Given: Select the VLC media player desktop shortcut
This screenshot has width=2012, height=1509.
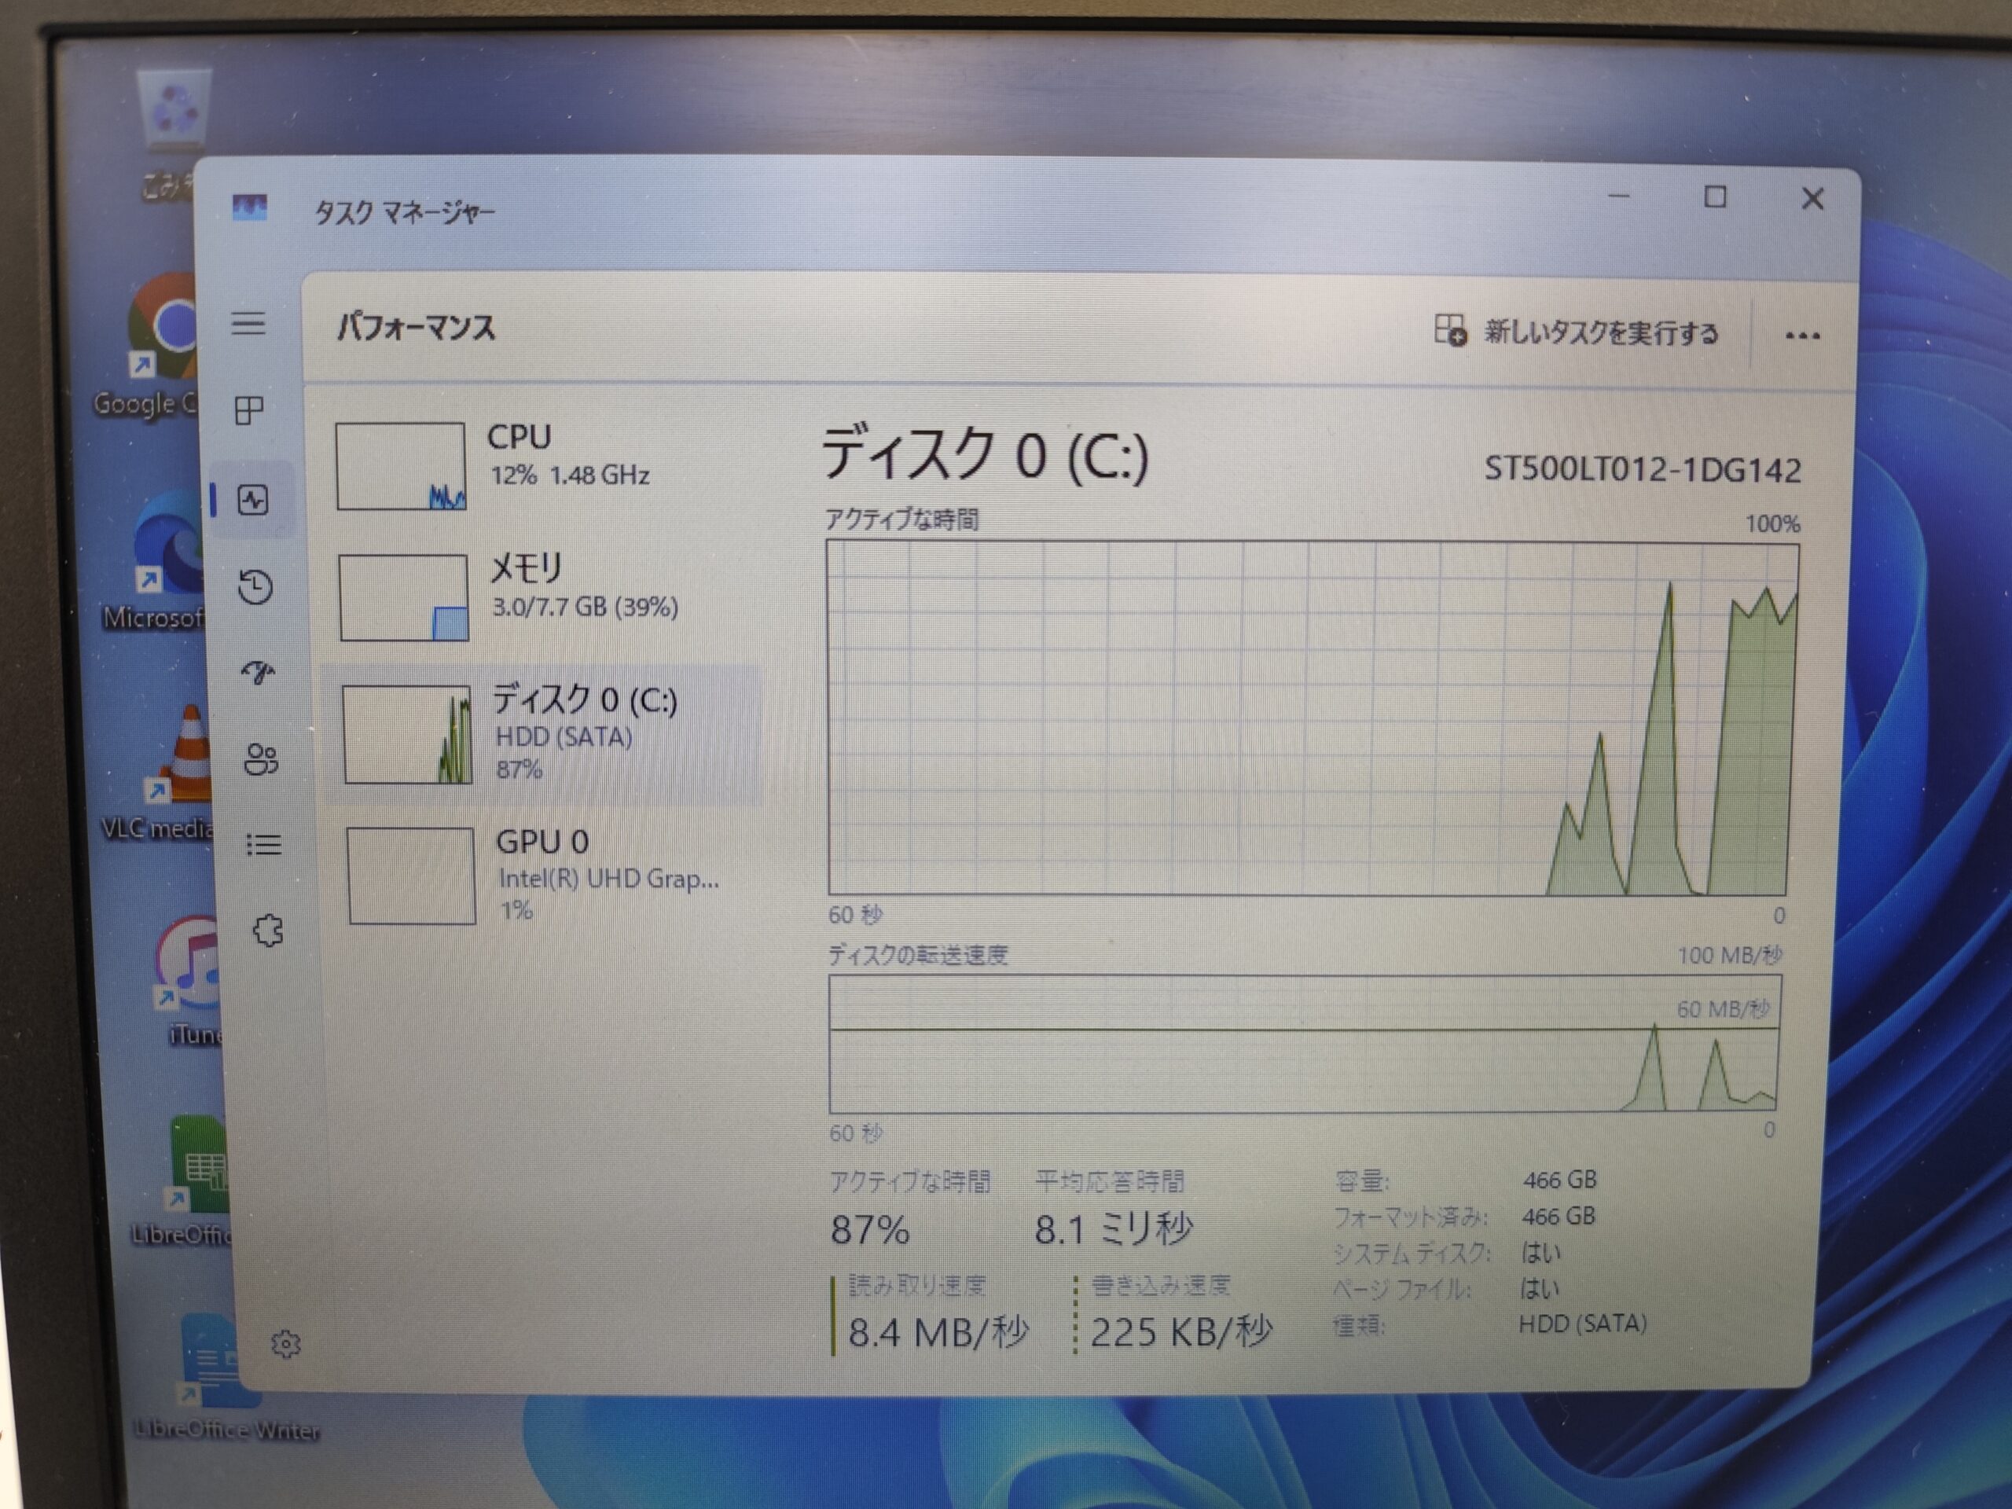Looking at the screenshot, I should point(162,773).
